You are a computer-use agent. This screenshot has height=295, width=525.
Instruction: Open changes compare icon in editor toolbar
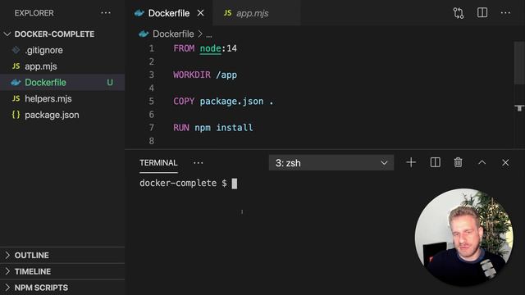459,13
